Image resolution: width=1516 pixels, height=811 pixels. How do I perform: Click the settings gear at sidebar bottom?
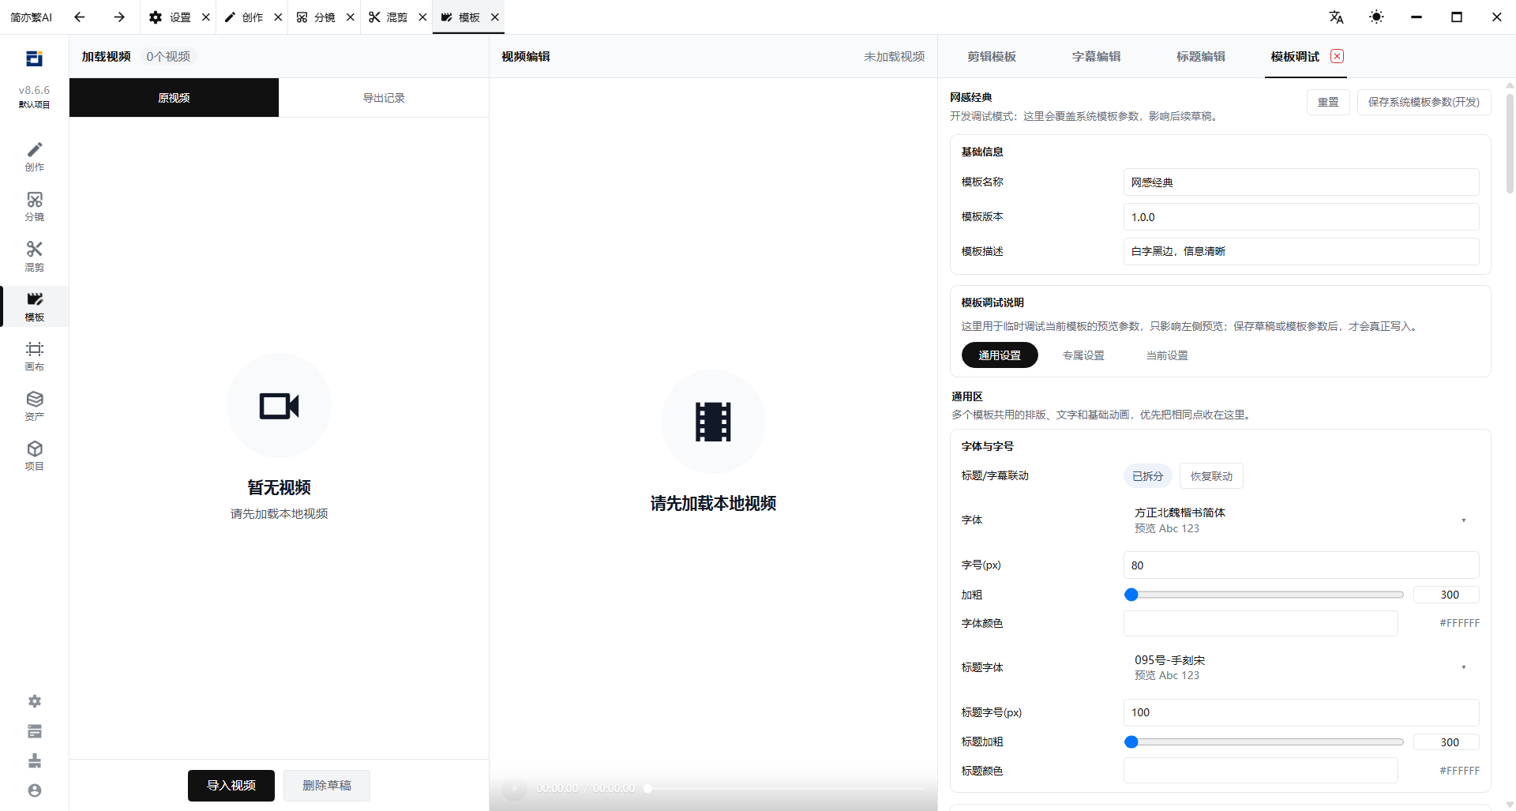click(35, 701)
